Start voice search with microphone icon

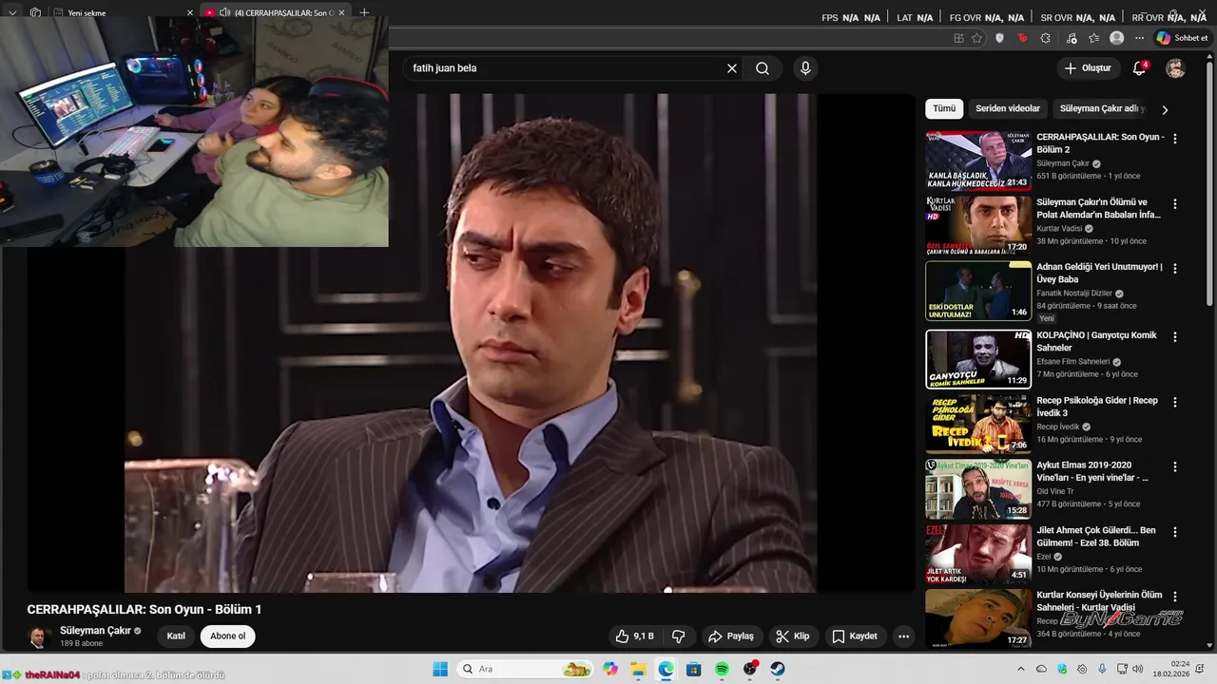(805, 68)
